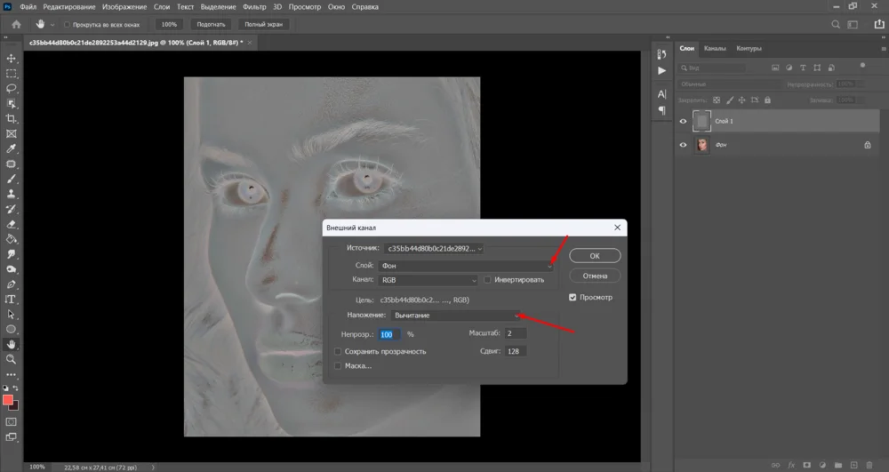Select the Crop tool
The width and height of the screenshot is (889, 472).
[x=12, y=118]
